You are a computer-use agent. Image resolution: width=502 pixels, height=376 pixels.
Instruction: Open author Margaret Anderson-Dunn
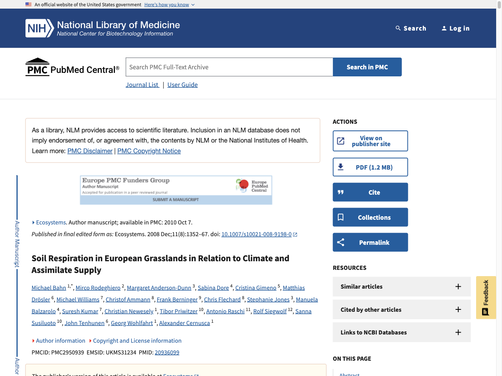[x=159, y=288]
